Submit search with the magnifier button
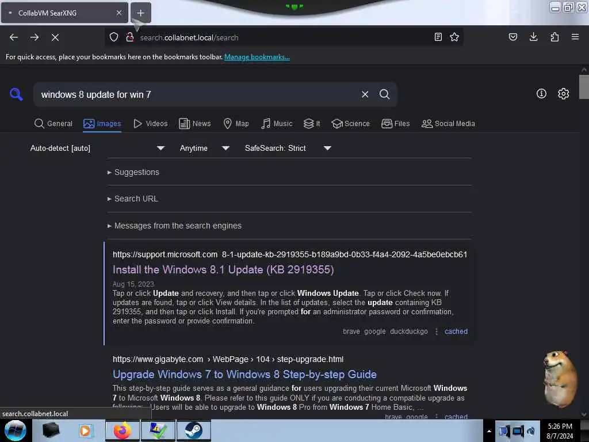The height and width of the screenshot is (442, 589). [x=384, y=94]
